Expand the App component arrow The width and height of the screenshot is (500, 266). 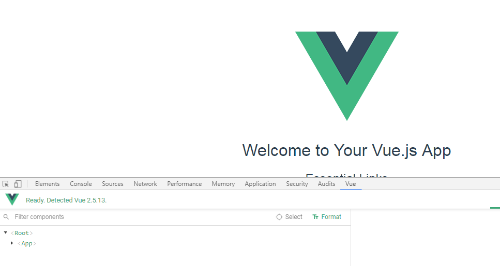(x=12, y=243)
